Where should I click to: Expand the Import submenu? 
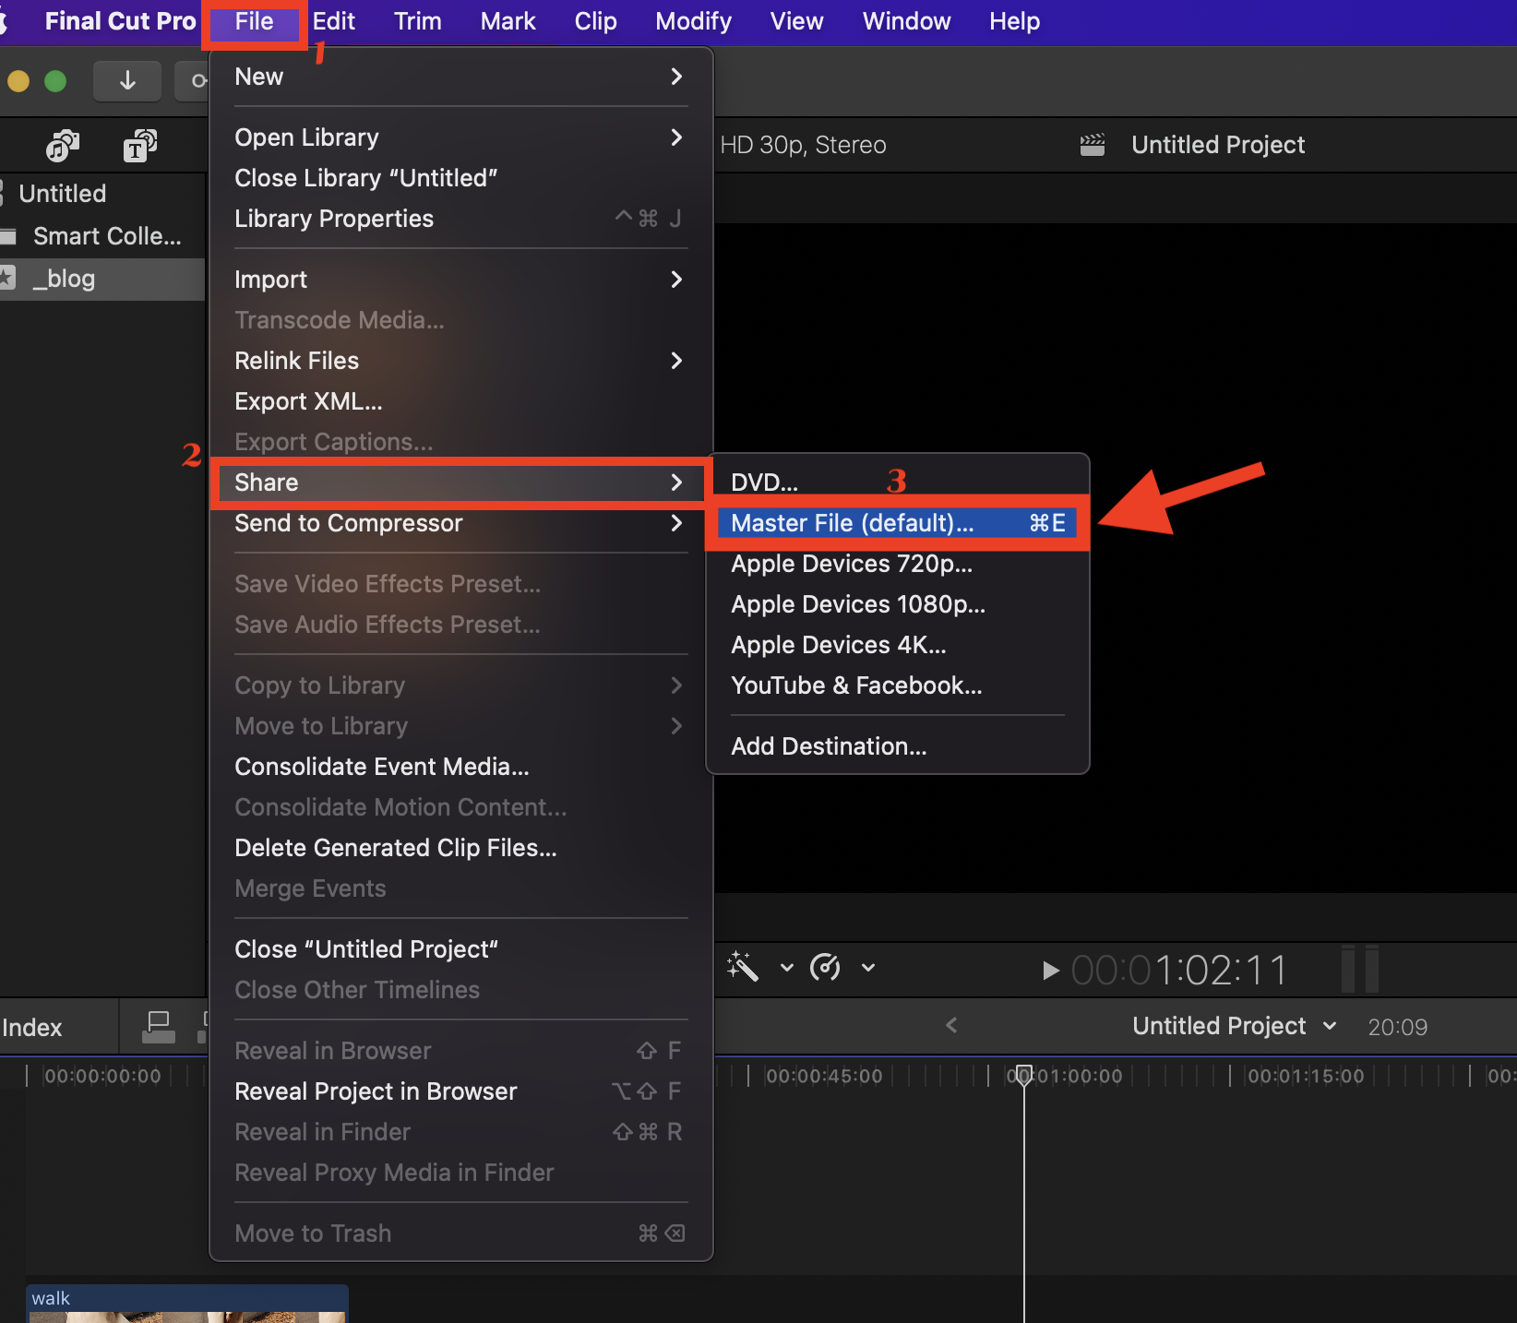(x=460, y=280)
